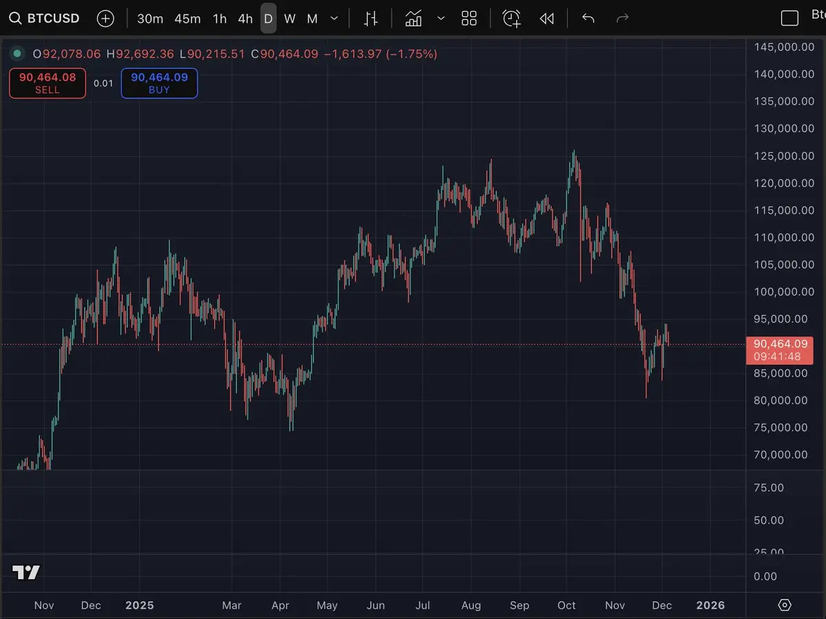Click the add symbol plus icon

(105, 19)
